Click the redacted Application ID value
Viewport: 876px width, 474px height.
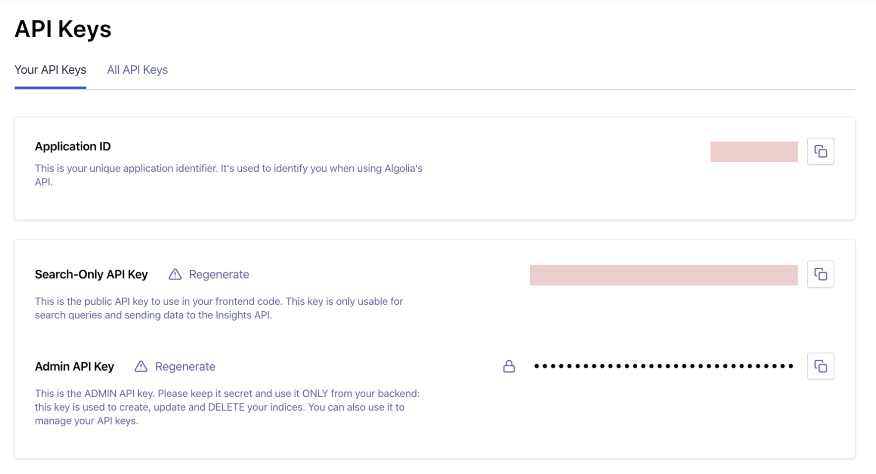point(754,152)
